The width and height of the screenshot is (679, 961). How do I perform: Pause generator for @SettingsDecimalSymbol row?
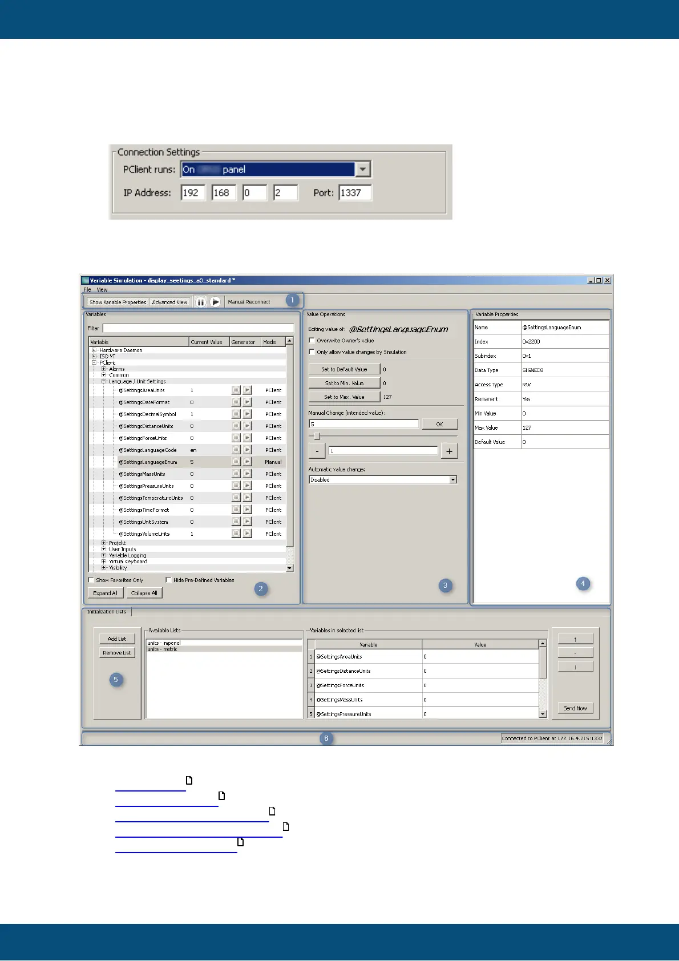click(x=236, y=414)
